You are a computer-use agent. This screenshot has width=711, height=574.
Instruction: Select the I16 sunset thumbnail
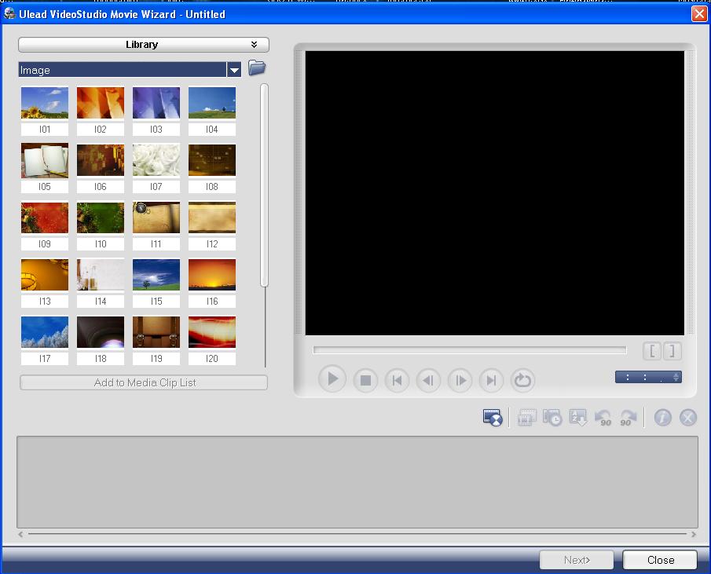coord(212,276)
